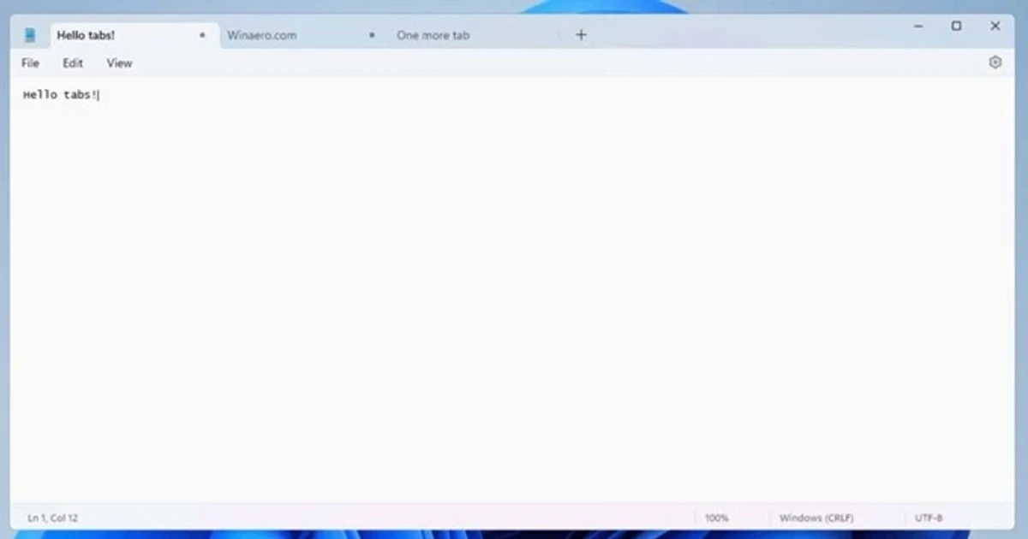Maximize the Notepad window
This screenshot has height=539, width=1028.
click(956, 27)
